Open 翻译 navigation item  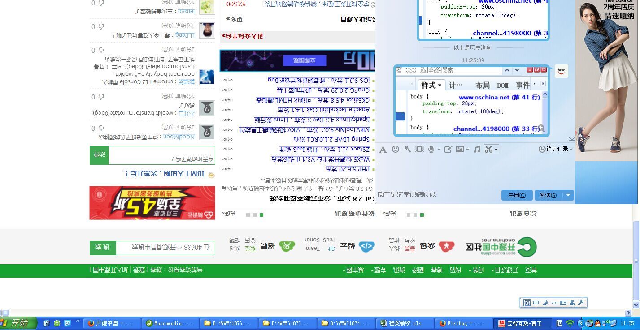(x=418, y=270)
